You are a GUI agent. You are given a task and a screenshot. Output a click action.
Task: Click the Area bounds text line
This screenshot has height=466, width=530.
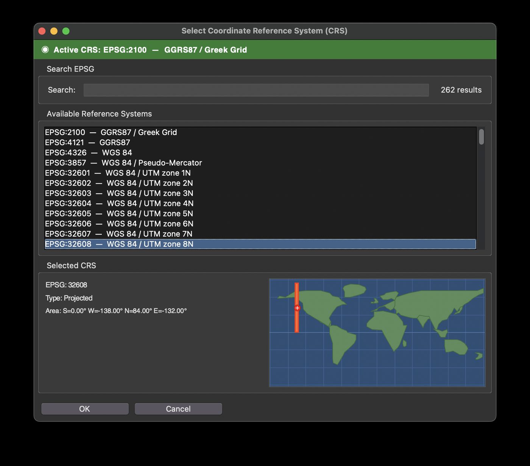116,311
